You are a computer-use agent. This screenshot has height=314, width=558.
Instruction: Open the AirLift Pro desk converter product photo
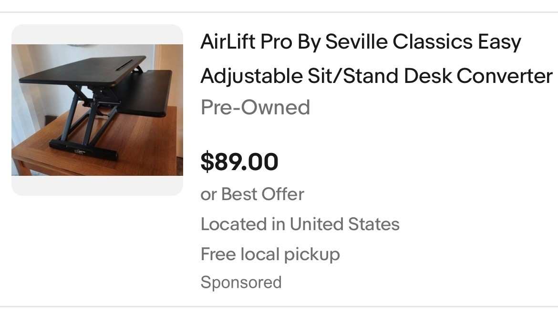pos(97,110)
